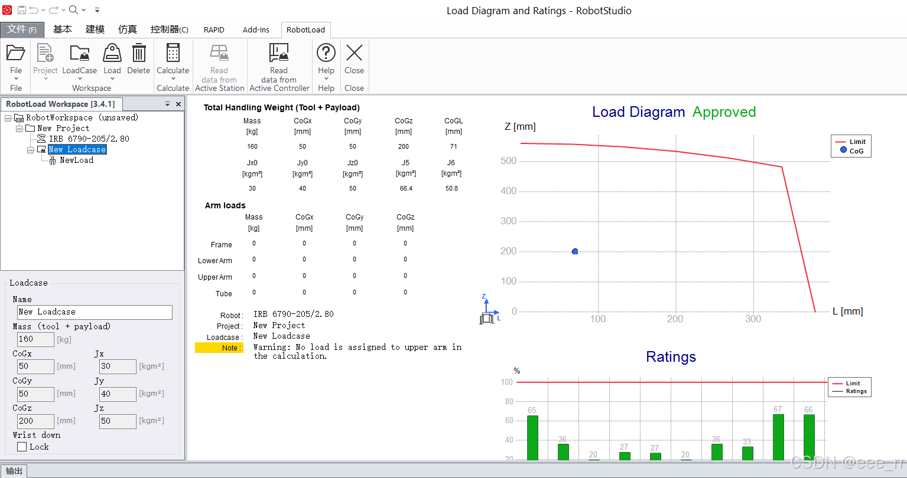Open the workspace panel options dropdown
This screenshot has height=478, width=907.
coord(167,104)
